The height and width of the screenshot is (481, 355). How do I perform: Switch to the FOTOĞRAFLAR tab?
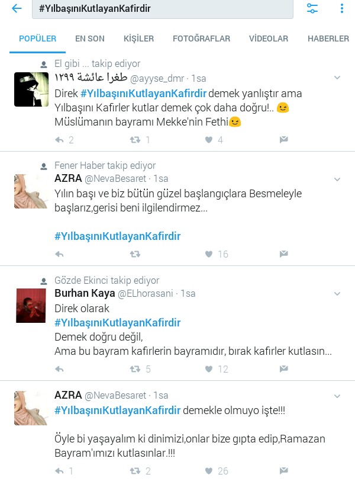click(201, 39)
